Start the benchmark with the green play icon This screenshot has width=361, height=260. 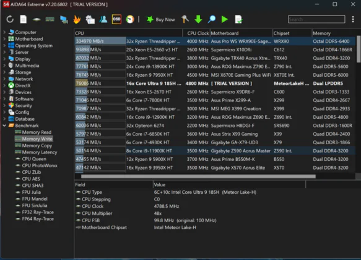point(225,19)
